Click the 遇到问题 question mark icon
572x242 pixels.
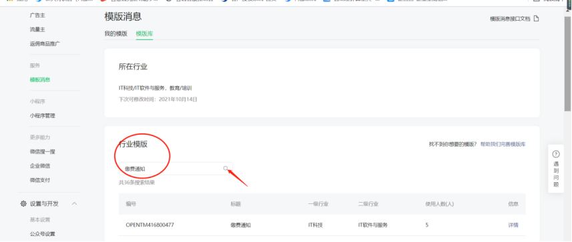point(556,154)
